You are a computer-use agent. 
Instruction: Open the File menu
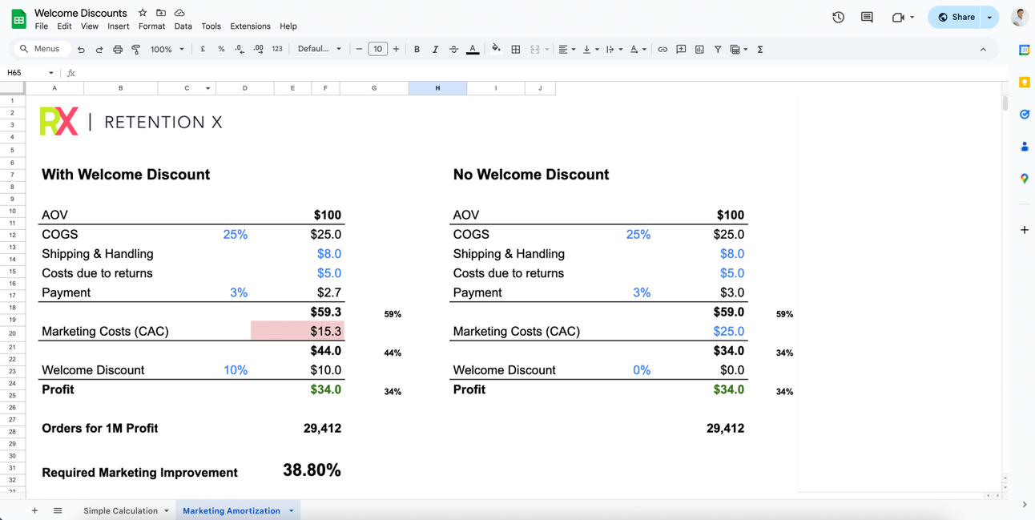[x=42, y=26]
